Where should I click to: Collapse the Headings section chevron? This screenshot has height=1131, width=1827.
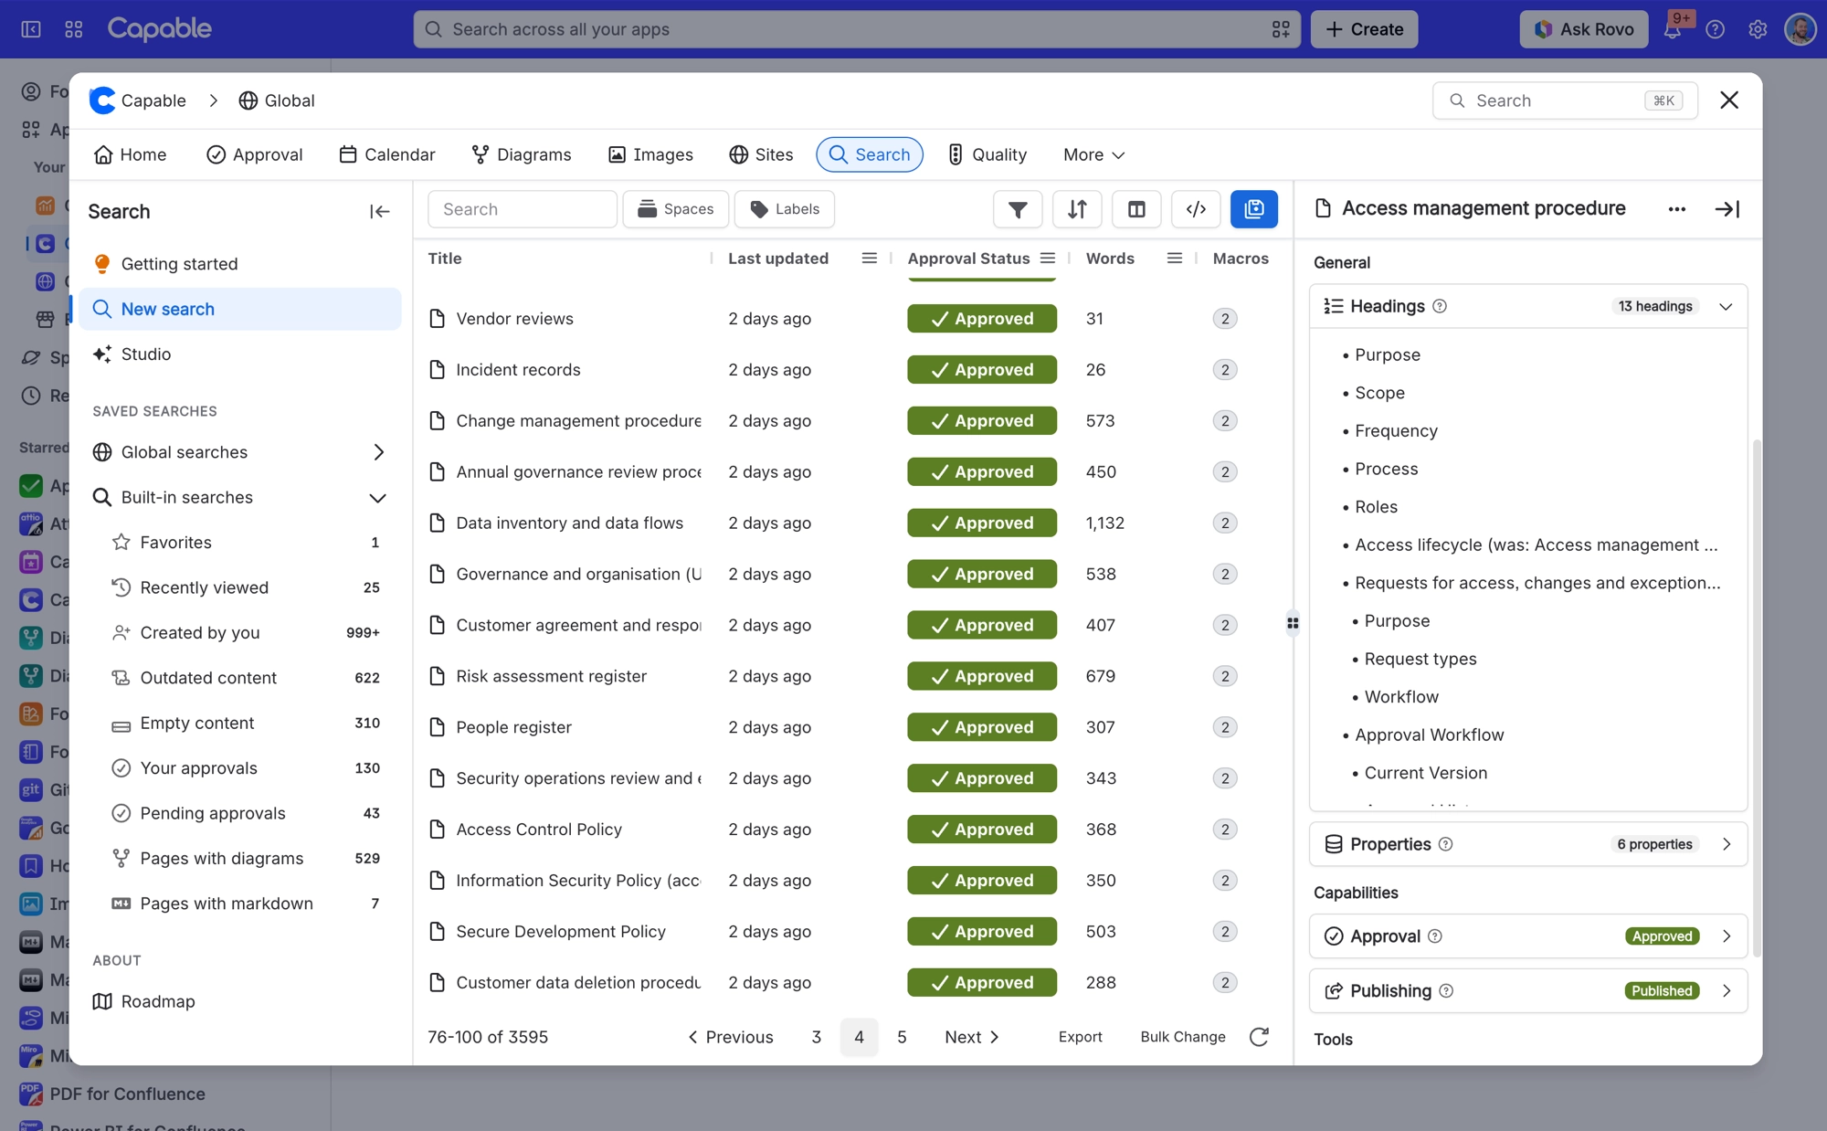pos(1726,306)
